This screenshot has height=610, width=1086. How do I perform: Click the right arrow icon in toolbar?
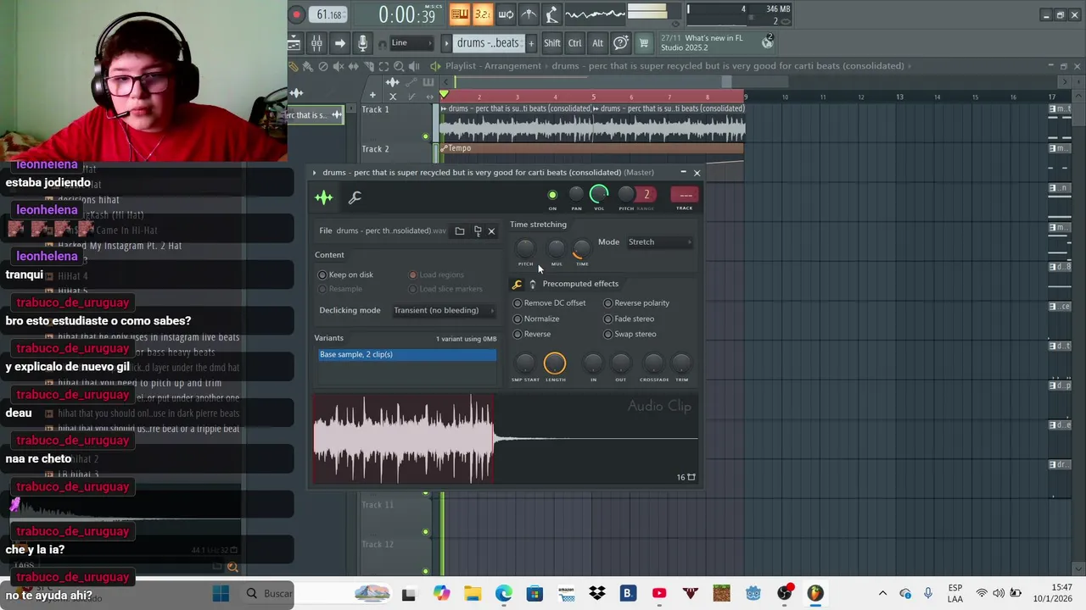click(339, 43)
